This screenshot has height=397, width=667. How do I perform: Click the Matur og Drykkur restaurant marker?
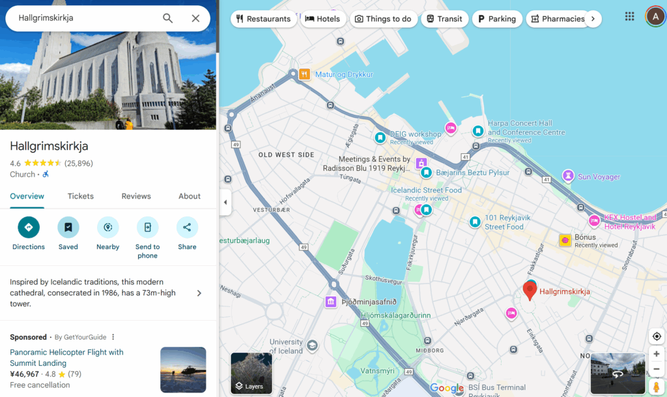click(304, 74)
